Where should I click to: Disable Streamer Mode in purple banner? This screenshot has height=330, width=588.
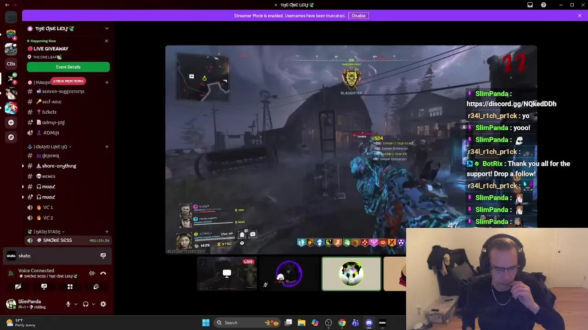tap(358, 16)
